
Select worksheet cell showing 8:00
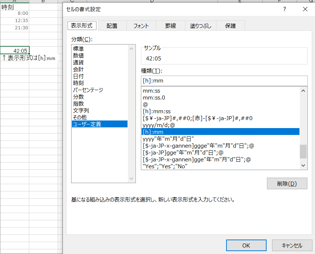coord(15,13)
